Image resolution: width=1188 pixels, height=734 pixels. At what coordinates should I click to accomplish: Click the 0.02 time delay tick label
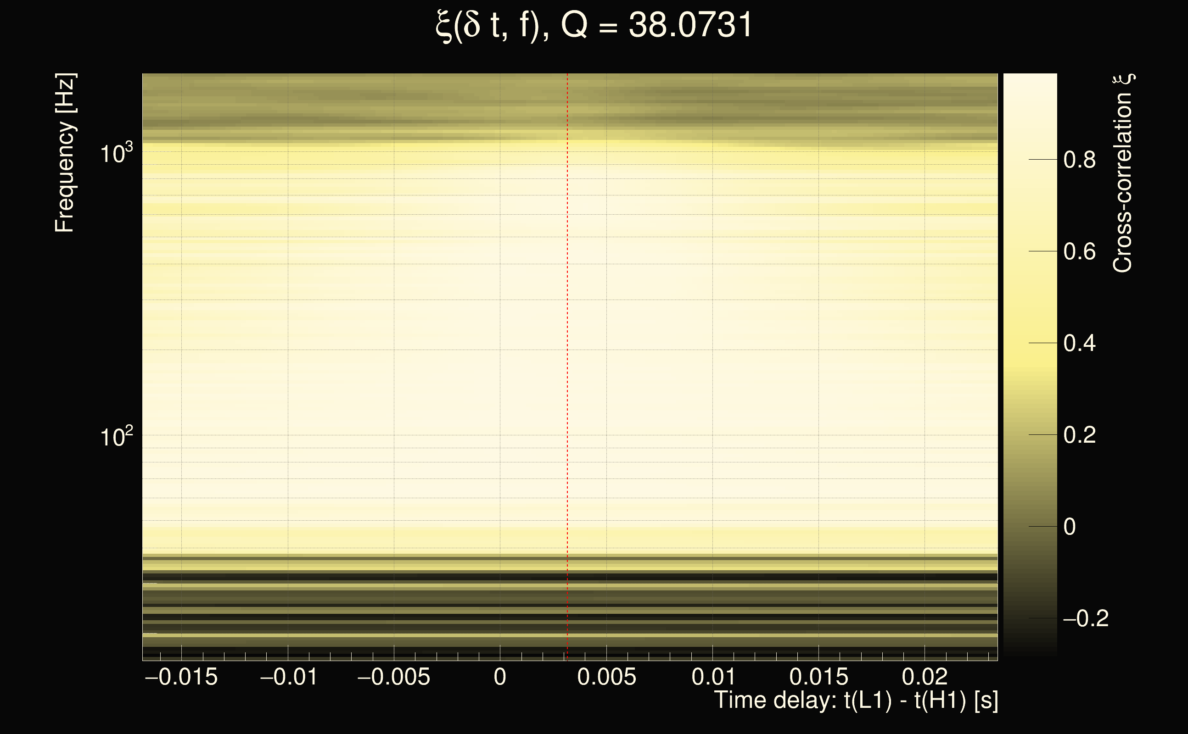[x=924, y=677]
